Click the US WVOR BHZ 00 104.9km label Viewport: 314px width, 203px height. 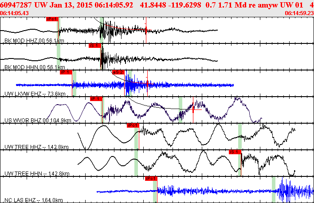(38, 120)
